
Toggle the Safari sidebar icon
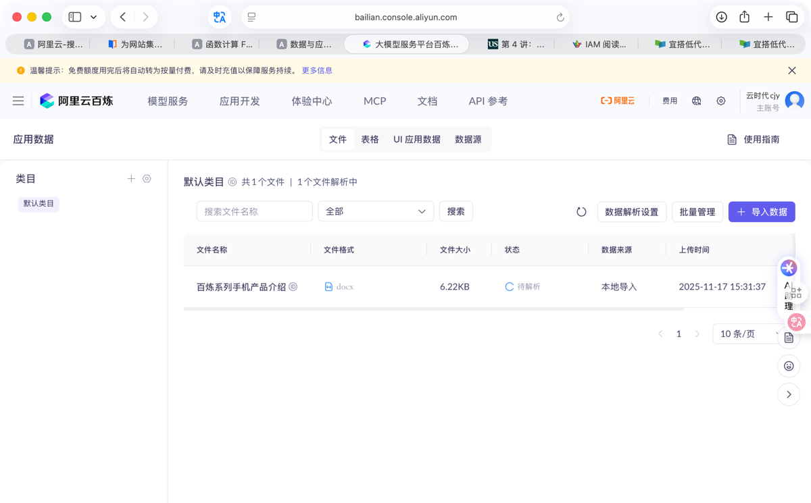pyautogui.click(x=75, y=17)
